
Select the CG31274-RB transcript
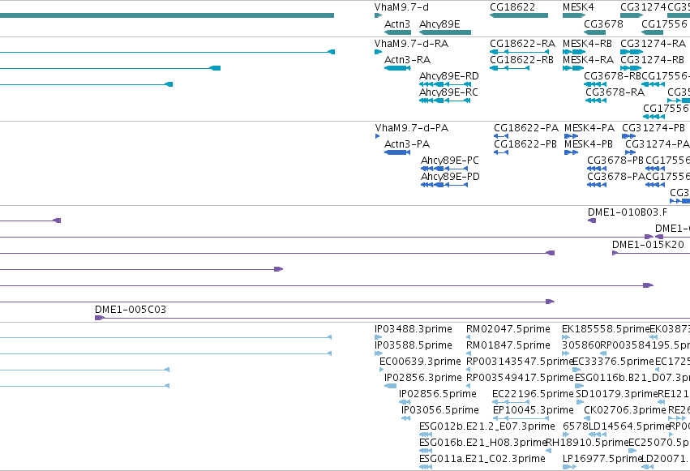pos(631,68)
